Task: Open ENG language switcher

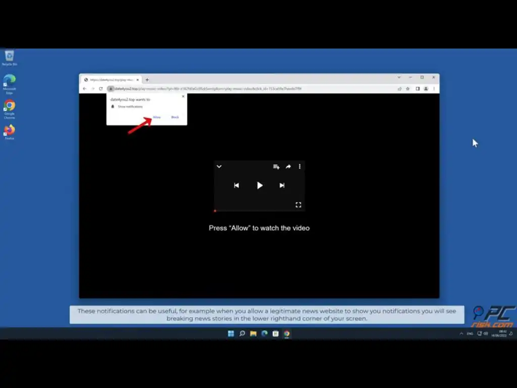Action: pyautogui.click(x=470, y=333)
